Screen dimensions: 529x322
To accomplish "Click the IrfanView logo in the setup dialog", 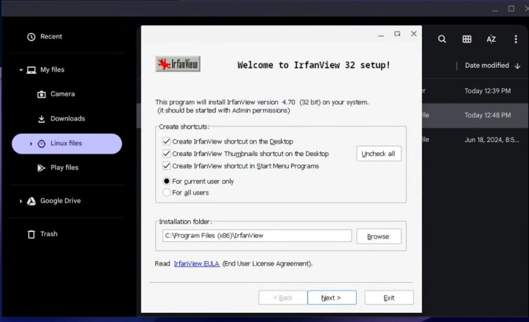I will tap(178, 64).
